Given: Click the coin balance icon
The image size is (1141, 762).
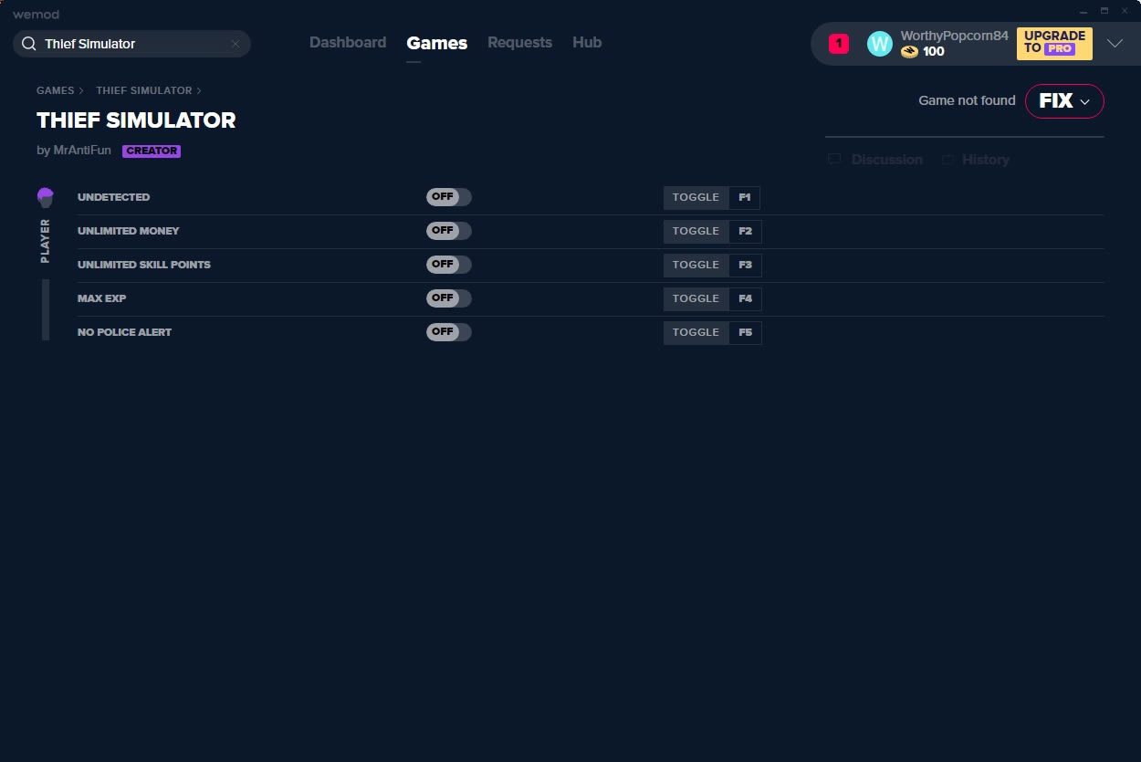Looking at the screenshot, I should 909,52.
